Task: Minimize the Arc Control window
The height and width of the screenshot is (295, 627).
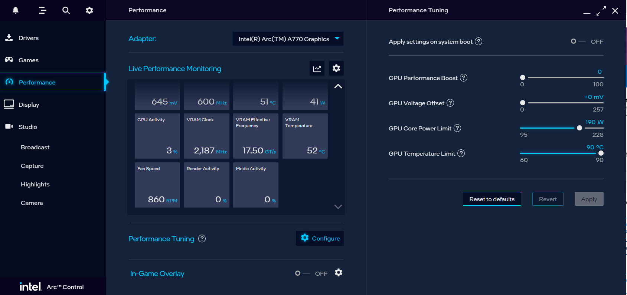Action: [587, 13]
